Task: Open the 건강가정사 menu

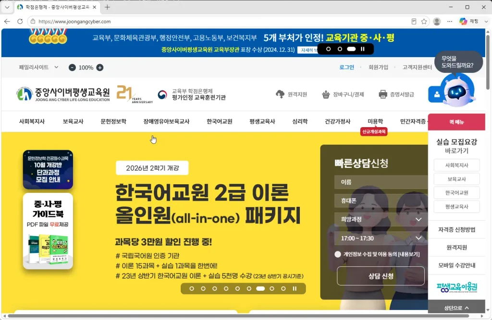Action: (x=337, y=121)
